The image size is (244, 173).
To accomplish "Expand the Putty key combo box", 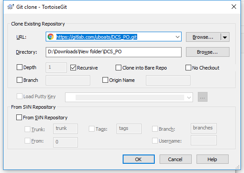I will (x=189, y=98).
